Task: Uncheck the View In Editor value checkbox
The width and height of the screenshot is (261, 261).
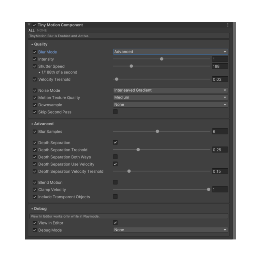Action: click(x=115, y=223)
